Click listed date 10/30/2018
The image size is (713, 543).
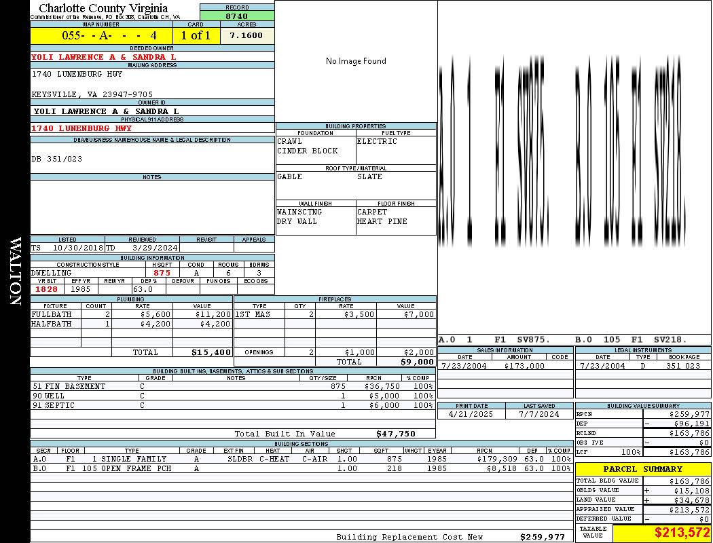point(78,248)
